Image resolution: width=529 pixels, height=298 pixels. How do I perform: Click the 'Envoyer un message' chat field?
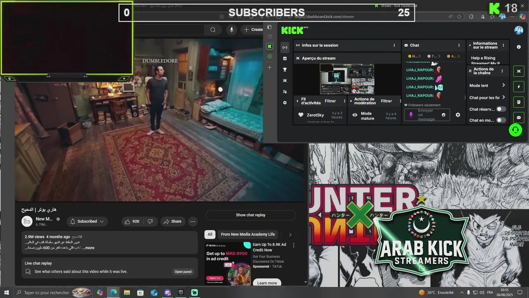click(x=427, y=115)
